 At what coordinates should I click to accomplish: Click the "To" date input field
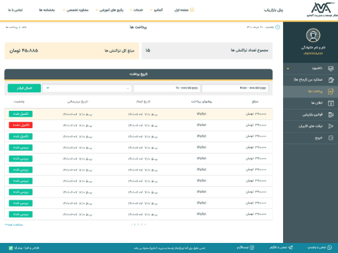click(167, 88)
